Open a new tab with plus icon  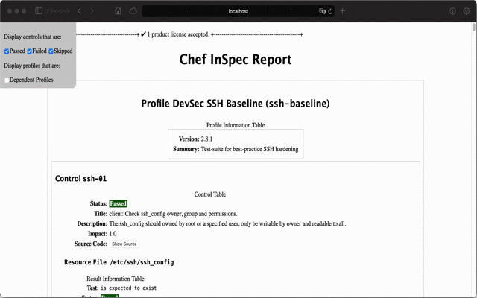point(343,11)
